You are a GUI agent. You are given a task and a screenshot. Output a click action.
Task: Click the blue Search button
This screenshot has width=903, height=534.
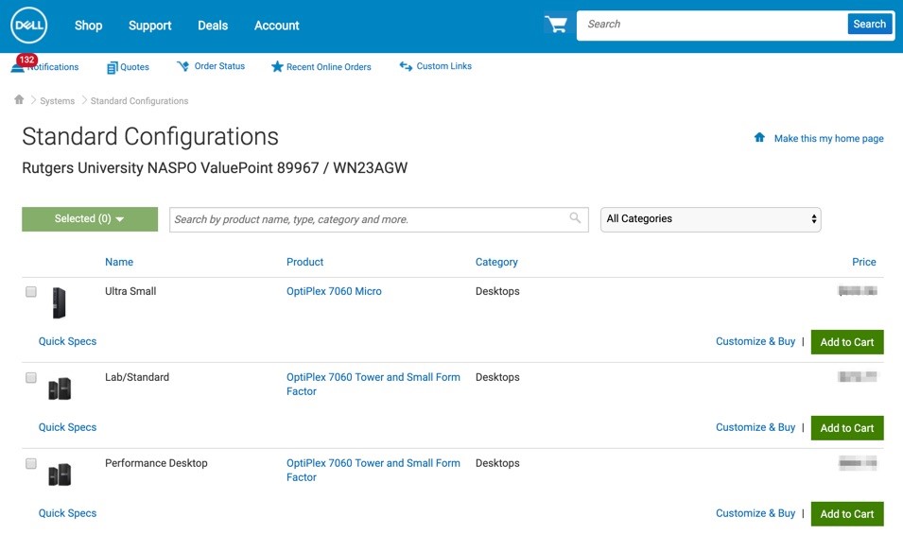[870, 25]
